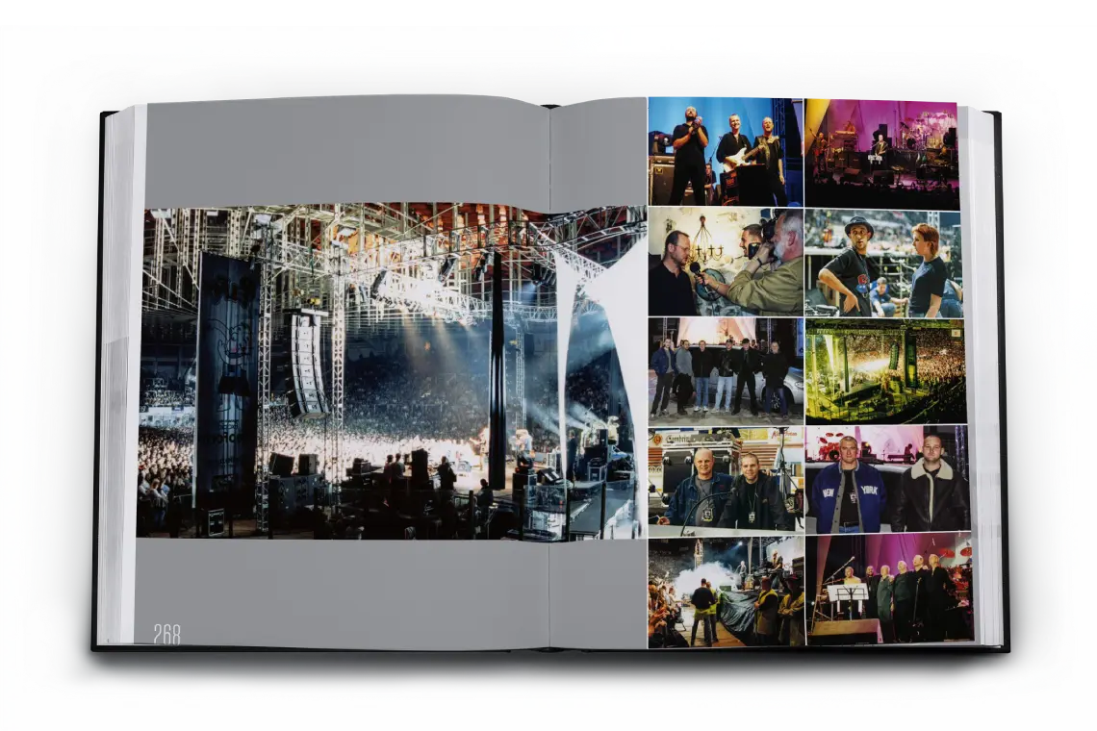
Task: Click the gray area below the concert photo
Action: click(x=346, y=589)
